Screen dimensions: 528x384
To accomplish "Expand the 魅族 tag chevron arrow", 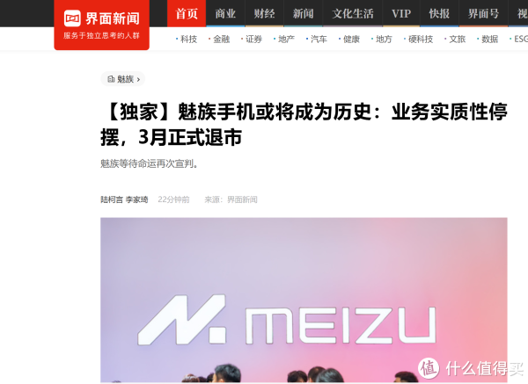I will click(x=138, y=80).
